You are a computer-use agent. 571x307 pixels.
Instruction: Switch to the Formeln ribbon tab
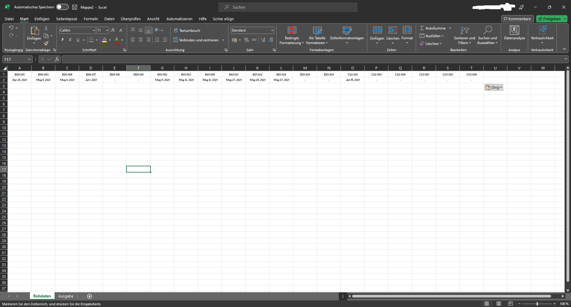pos(91,19)
